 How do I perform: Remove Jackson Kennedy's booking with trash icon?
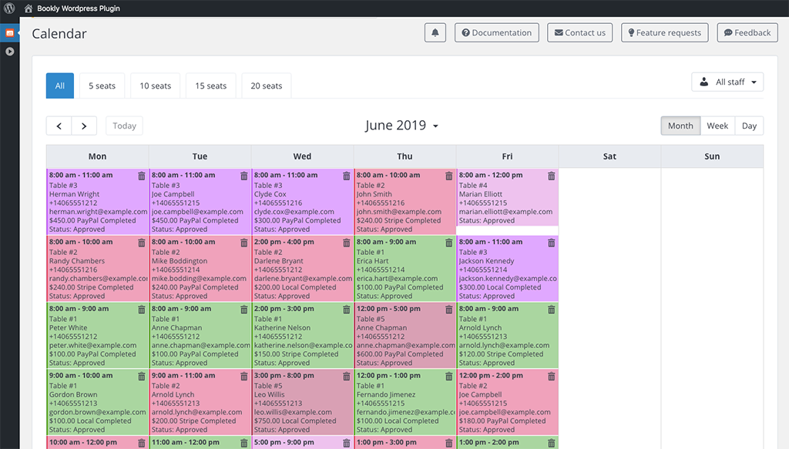[552, 243]
